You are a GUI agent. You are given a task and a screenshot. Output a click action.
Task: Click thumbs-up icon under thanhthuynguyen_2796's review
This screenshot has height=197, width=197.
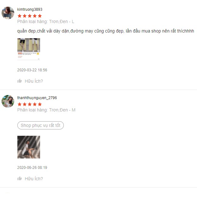coord(20,178)
